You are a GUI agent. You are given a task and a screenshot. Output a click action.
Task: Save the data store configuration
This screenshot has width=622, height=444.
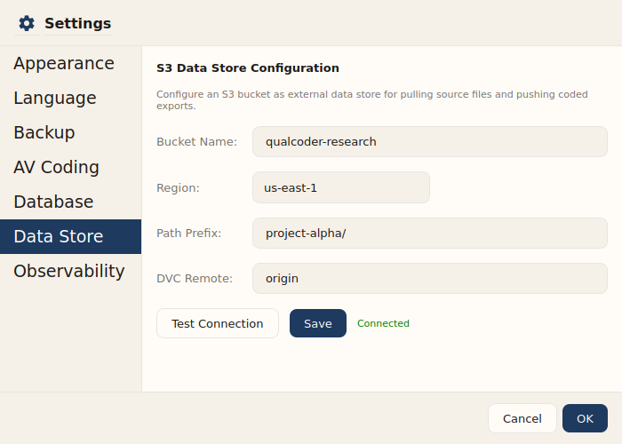318,323
